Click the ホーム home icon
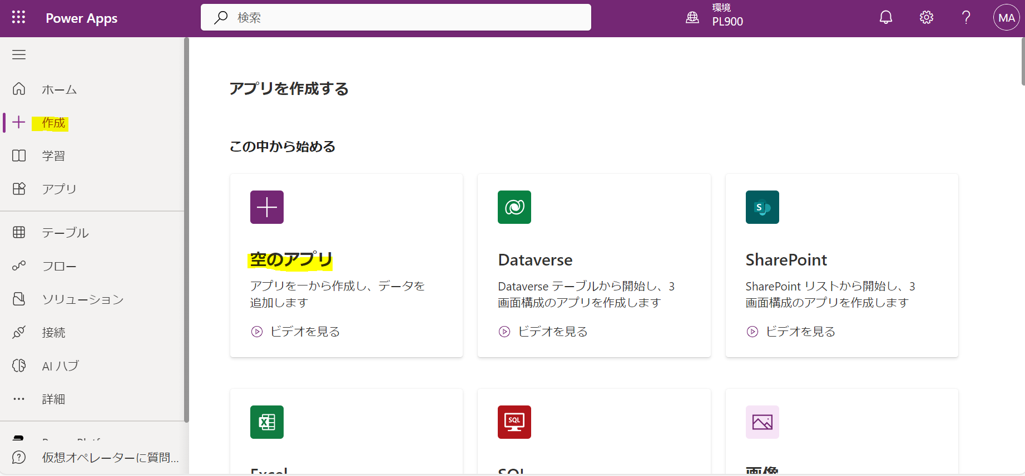Image resolution: width=1025 pixels, height=476 pixels. pos(19,89)
